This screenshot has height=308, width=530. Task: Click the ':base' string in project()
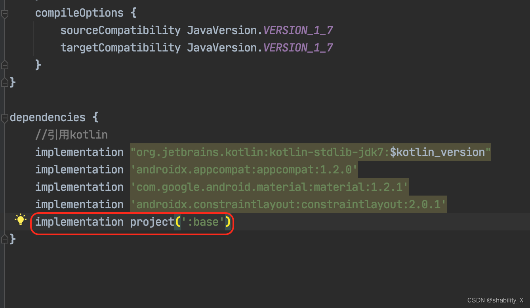point(203,222)
